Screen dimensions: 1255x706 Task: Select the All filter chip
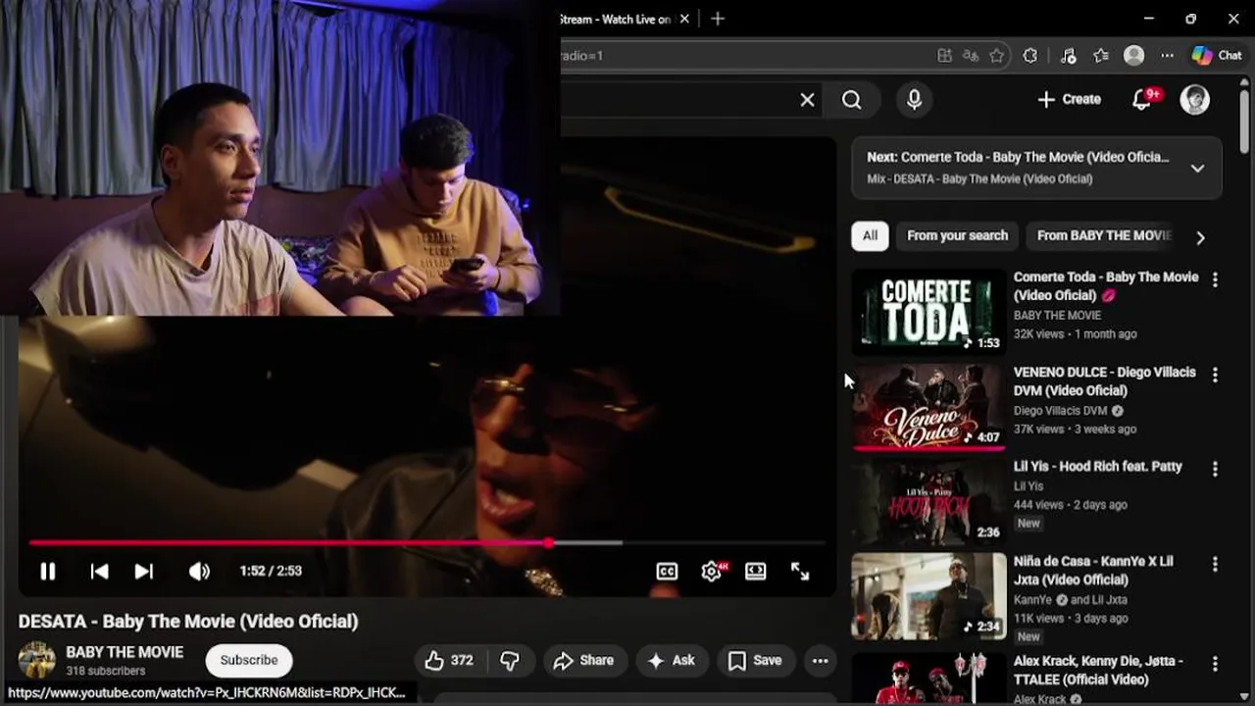click(x=870, y=235)
